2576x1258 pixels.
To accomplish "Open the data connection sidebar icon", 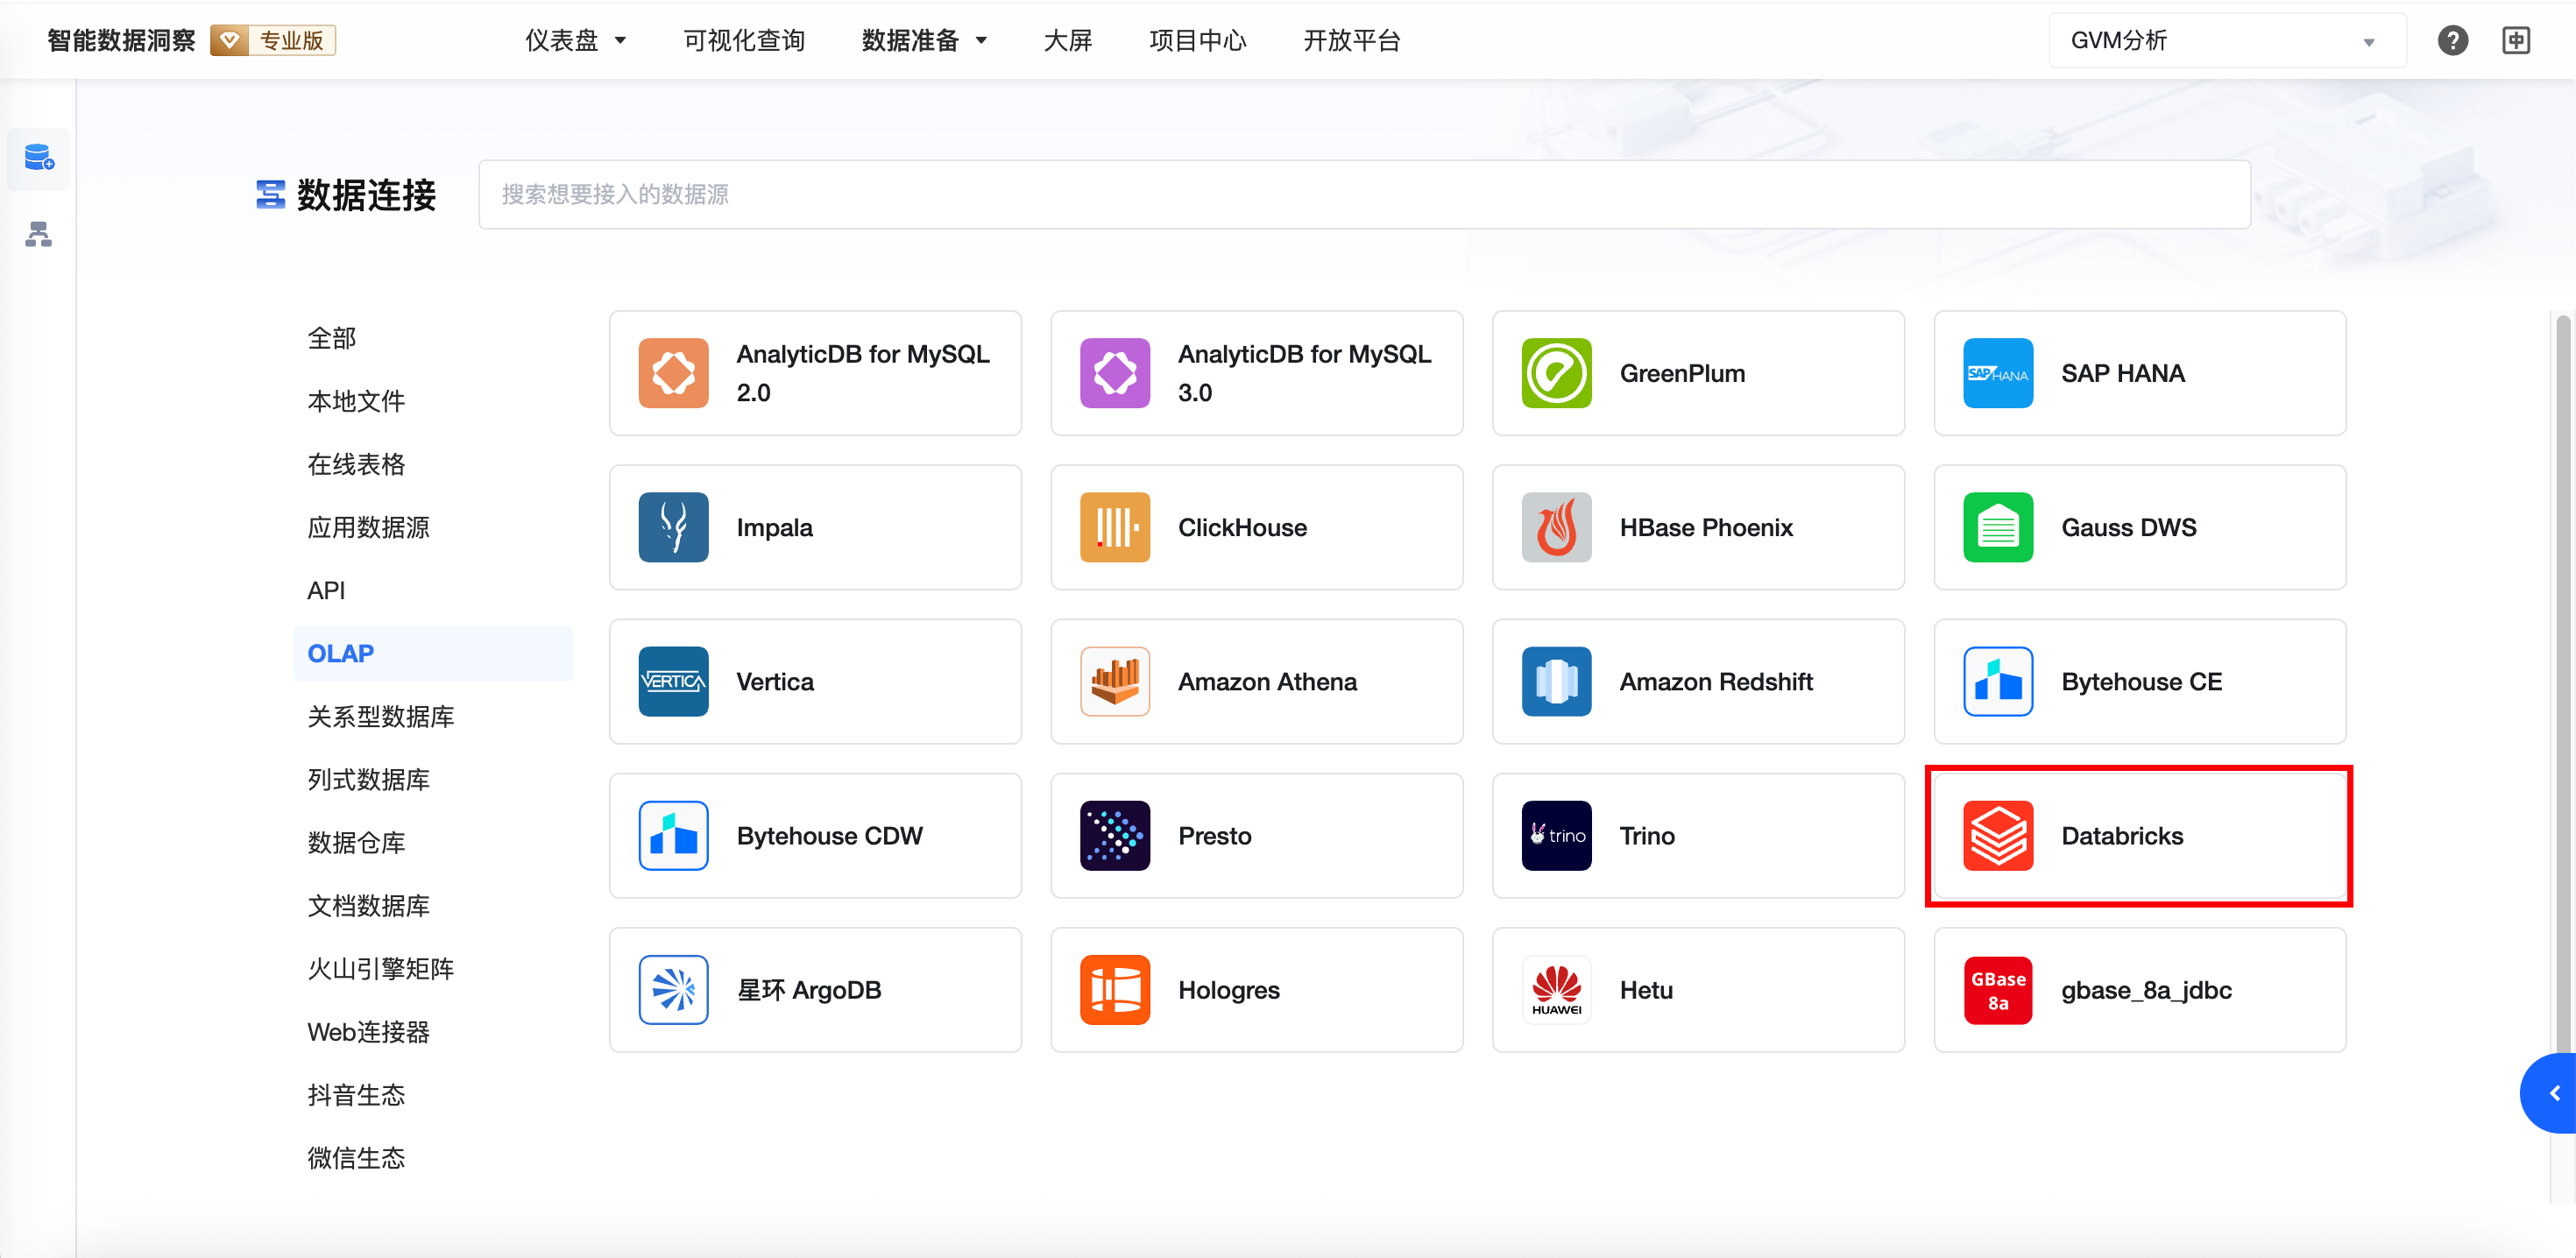I will 39,158.
